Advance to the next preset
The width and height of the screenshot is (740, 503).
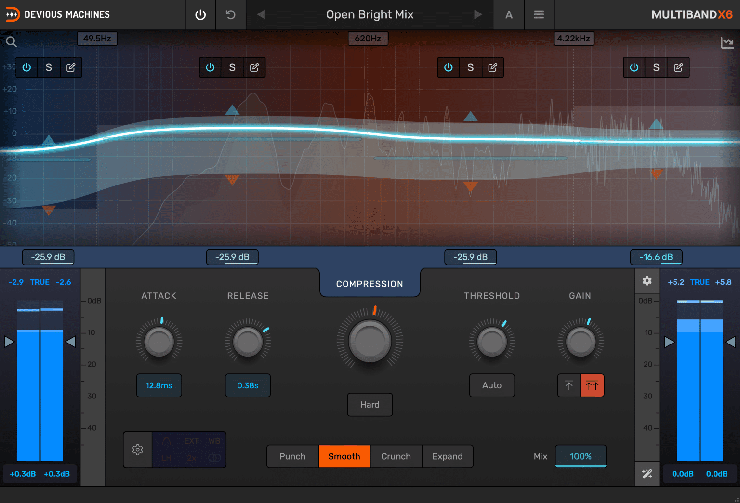[478, 14]
